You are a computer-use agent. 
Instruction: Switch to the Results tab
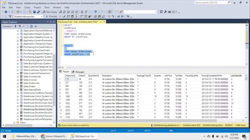pyautogui.click(x=64, y=72)
